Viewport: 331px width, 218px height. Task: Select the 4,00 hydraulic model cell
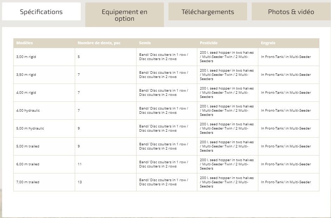[28, 111]
